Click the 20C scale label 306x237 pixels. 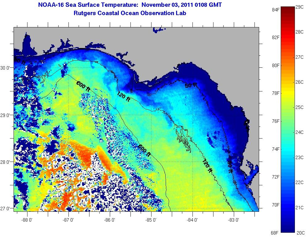click(x=300, y=233)
